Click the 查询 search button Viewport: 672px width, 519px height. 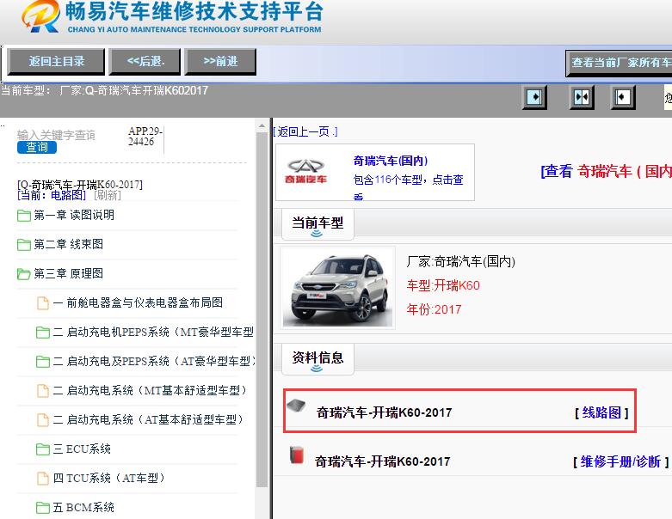pos(37,147)
